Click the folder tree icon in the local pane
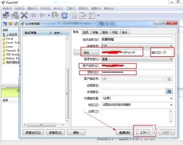 pos(5,23)
